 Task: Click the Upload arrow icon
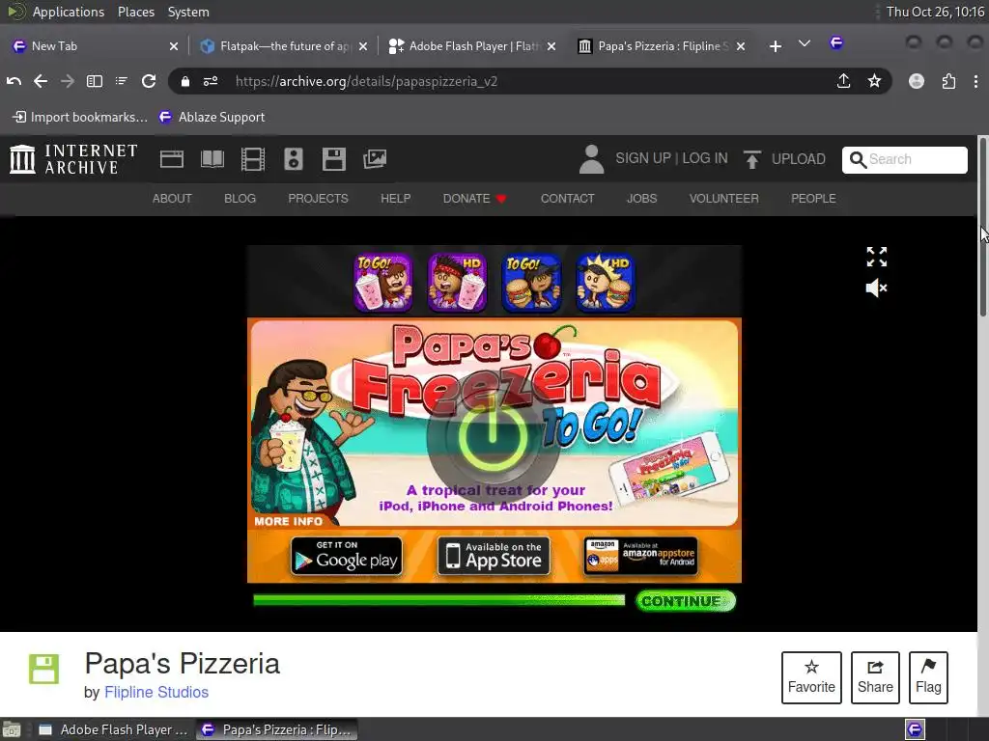[751, 159]
